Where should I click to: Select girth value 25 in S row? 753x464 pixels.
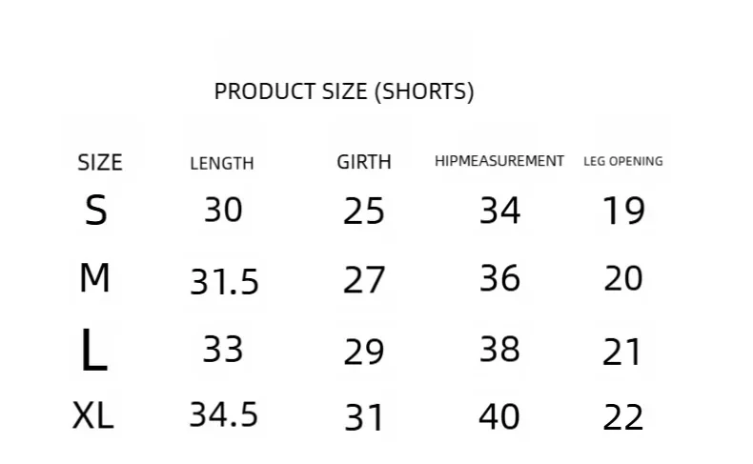364,211
